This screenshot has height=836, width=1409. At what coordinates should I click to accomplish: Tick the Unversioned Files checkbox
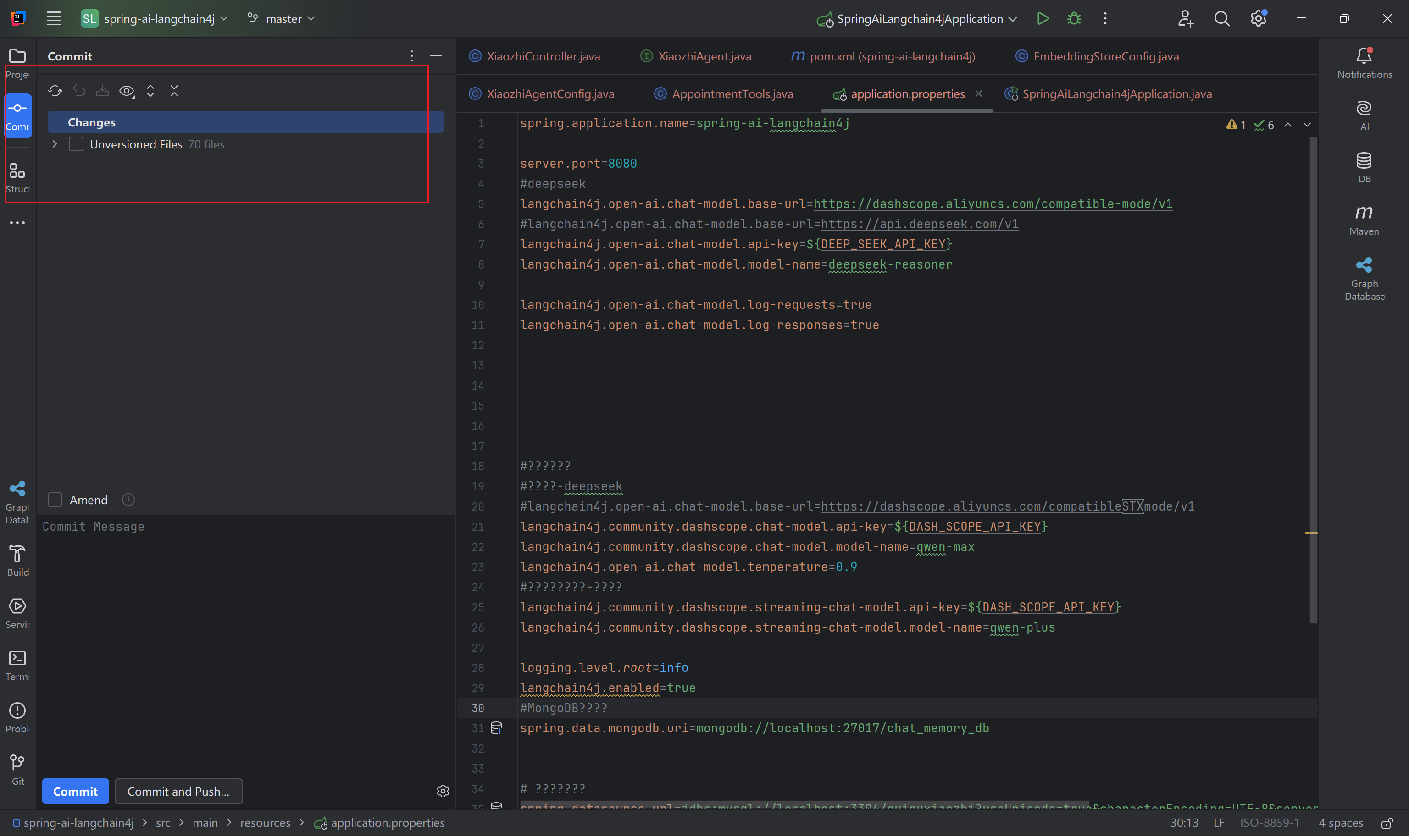pos(76,144)
